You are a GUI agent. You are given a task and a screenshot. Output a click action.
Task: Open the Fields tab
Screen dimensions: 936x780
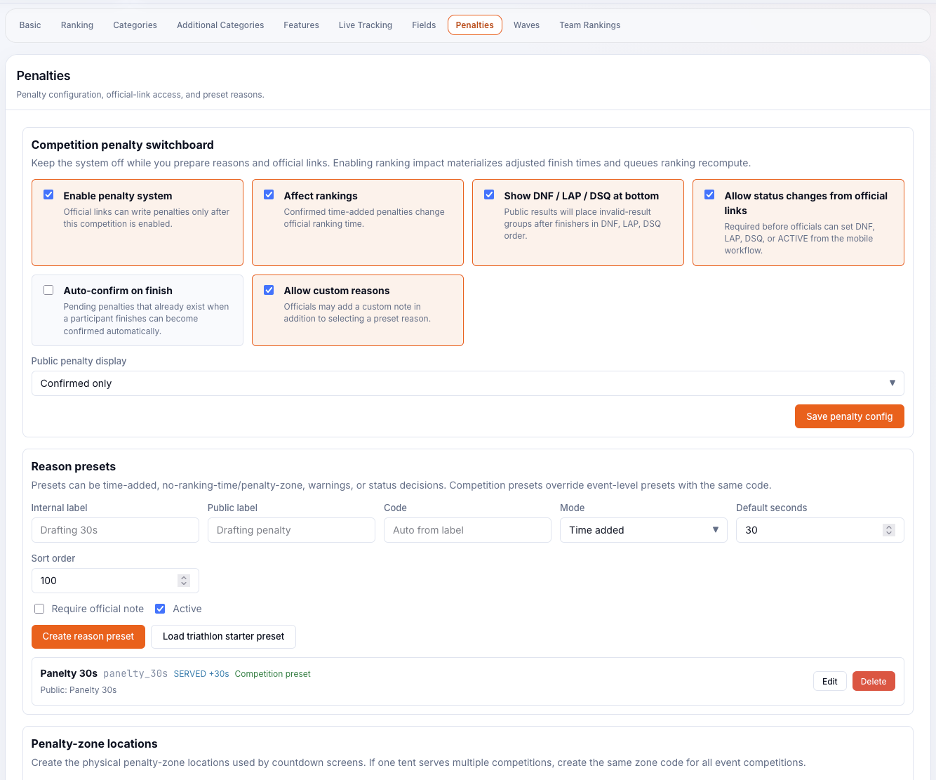click(x=424, y=25)
